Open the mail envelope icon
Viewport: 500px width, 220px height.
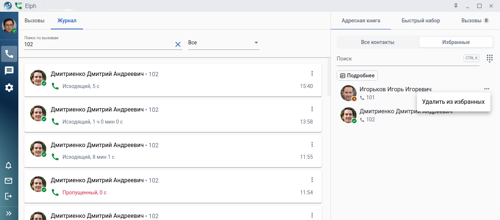click(x=8, y=181)
